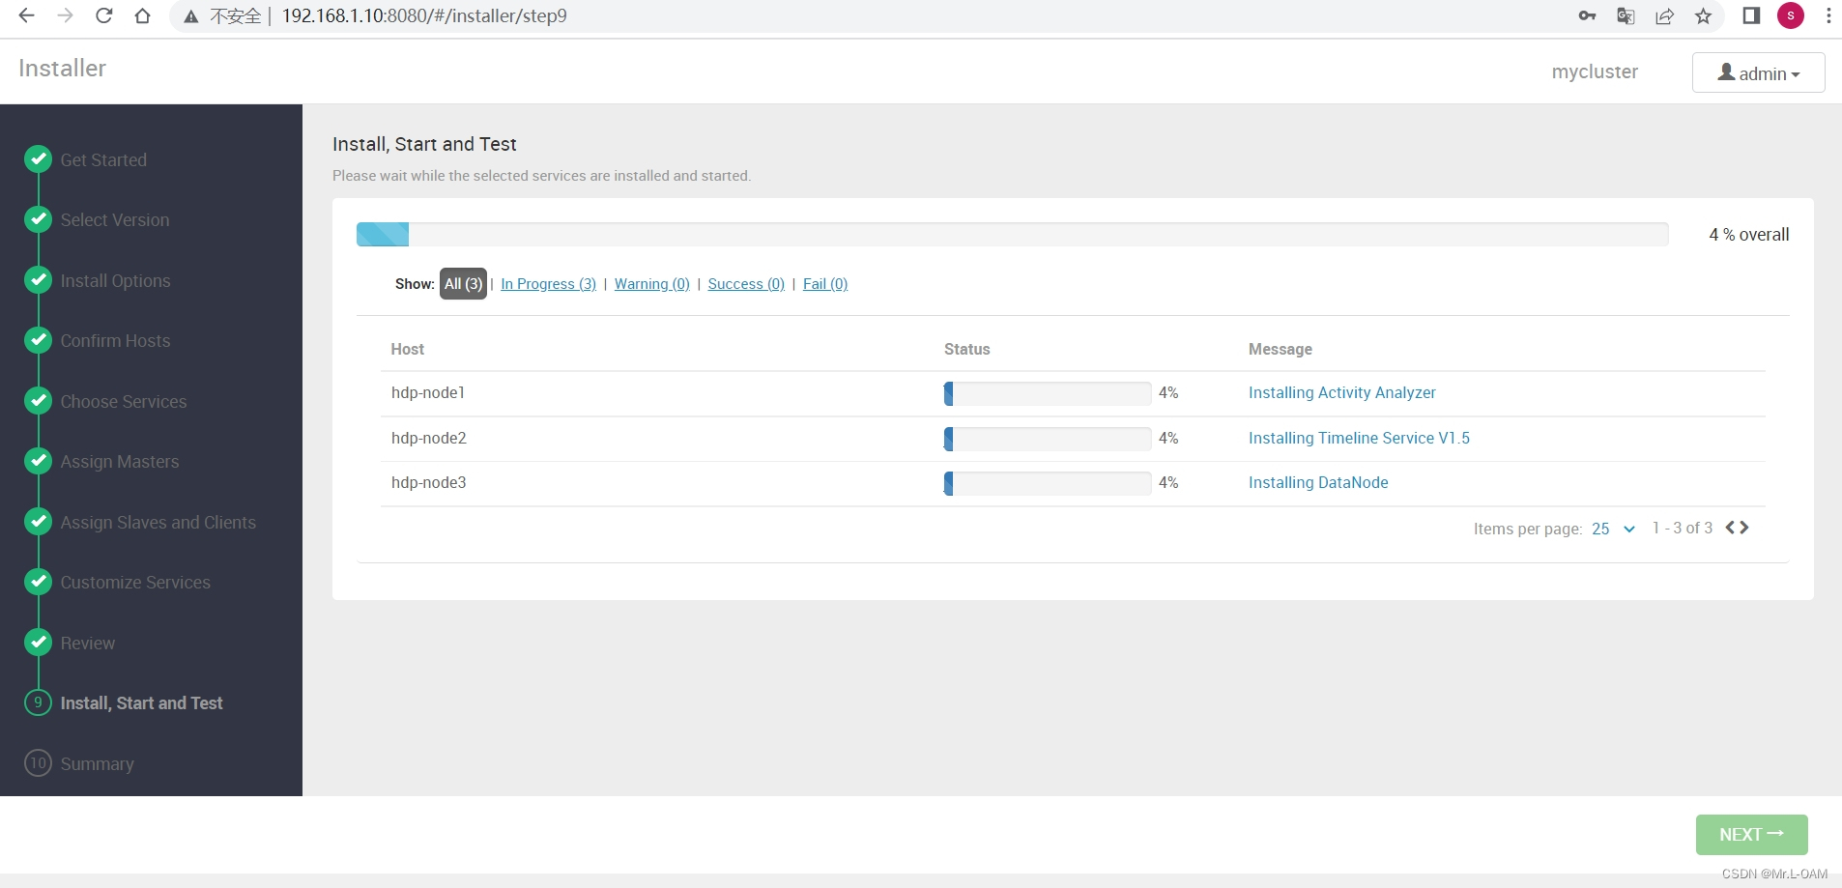Select Assign Slaves and Clients step
Screen dimensions: 1842x888
point(158,522)
